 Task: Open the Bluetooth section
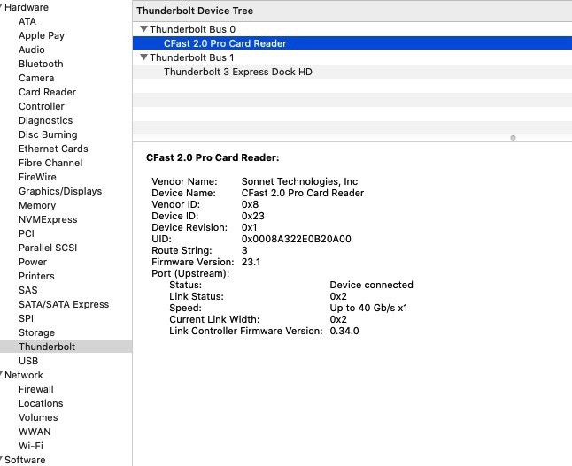(x=41, y=64)
